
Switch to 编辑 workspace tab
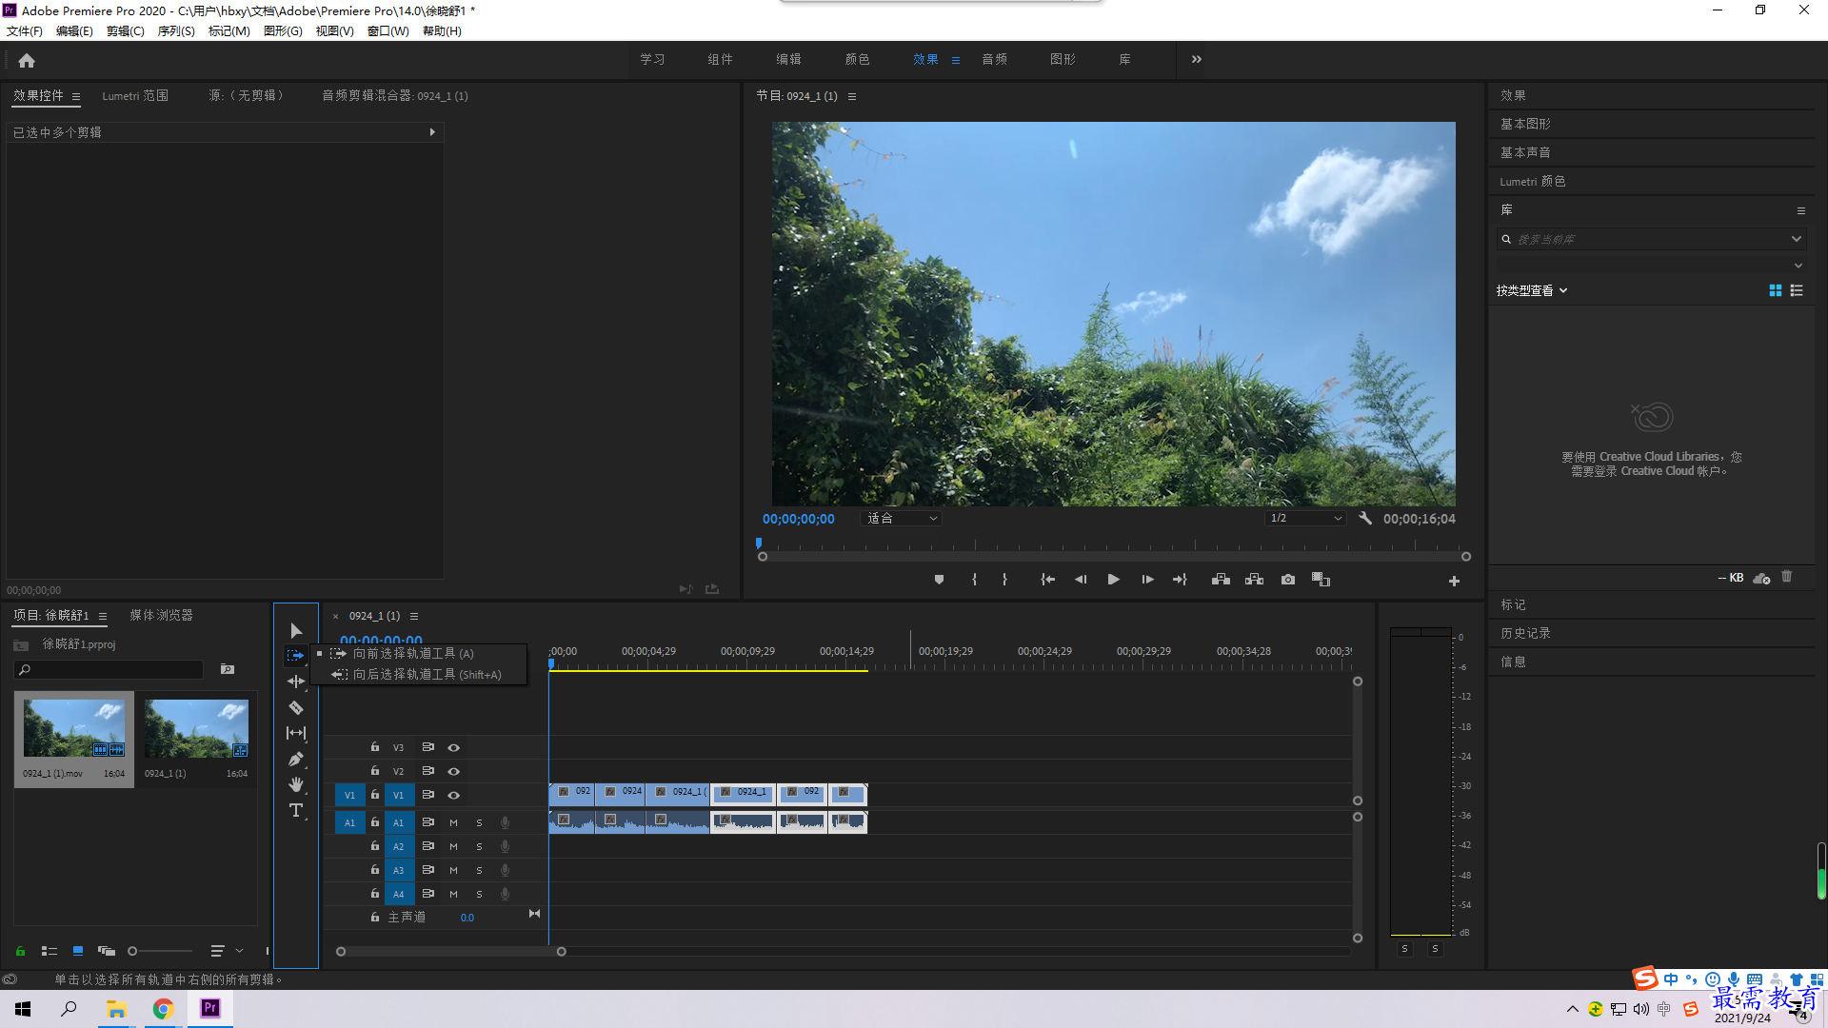click(x=788, y=59)
